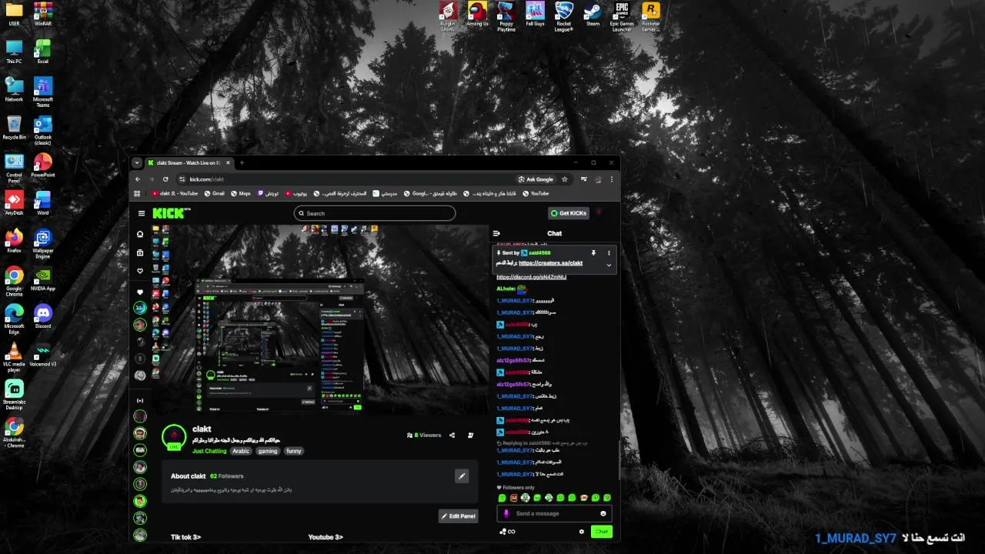
Task: Click the 1_MURAD_SY7 username in bottom chat line
Action: coord(856,538)
